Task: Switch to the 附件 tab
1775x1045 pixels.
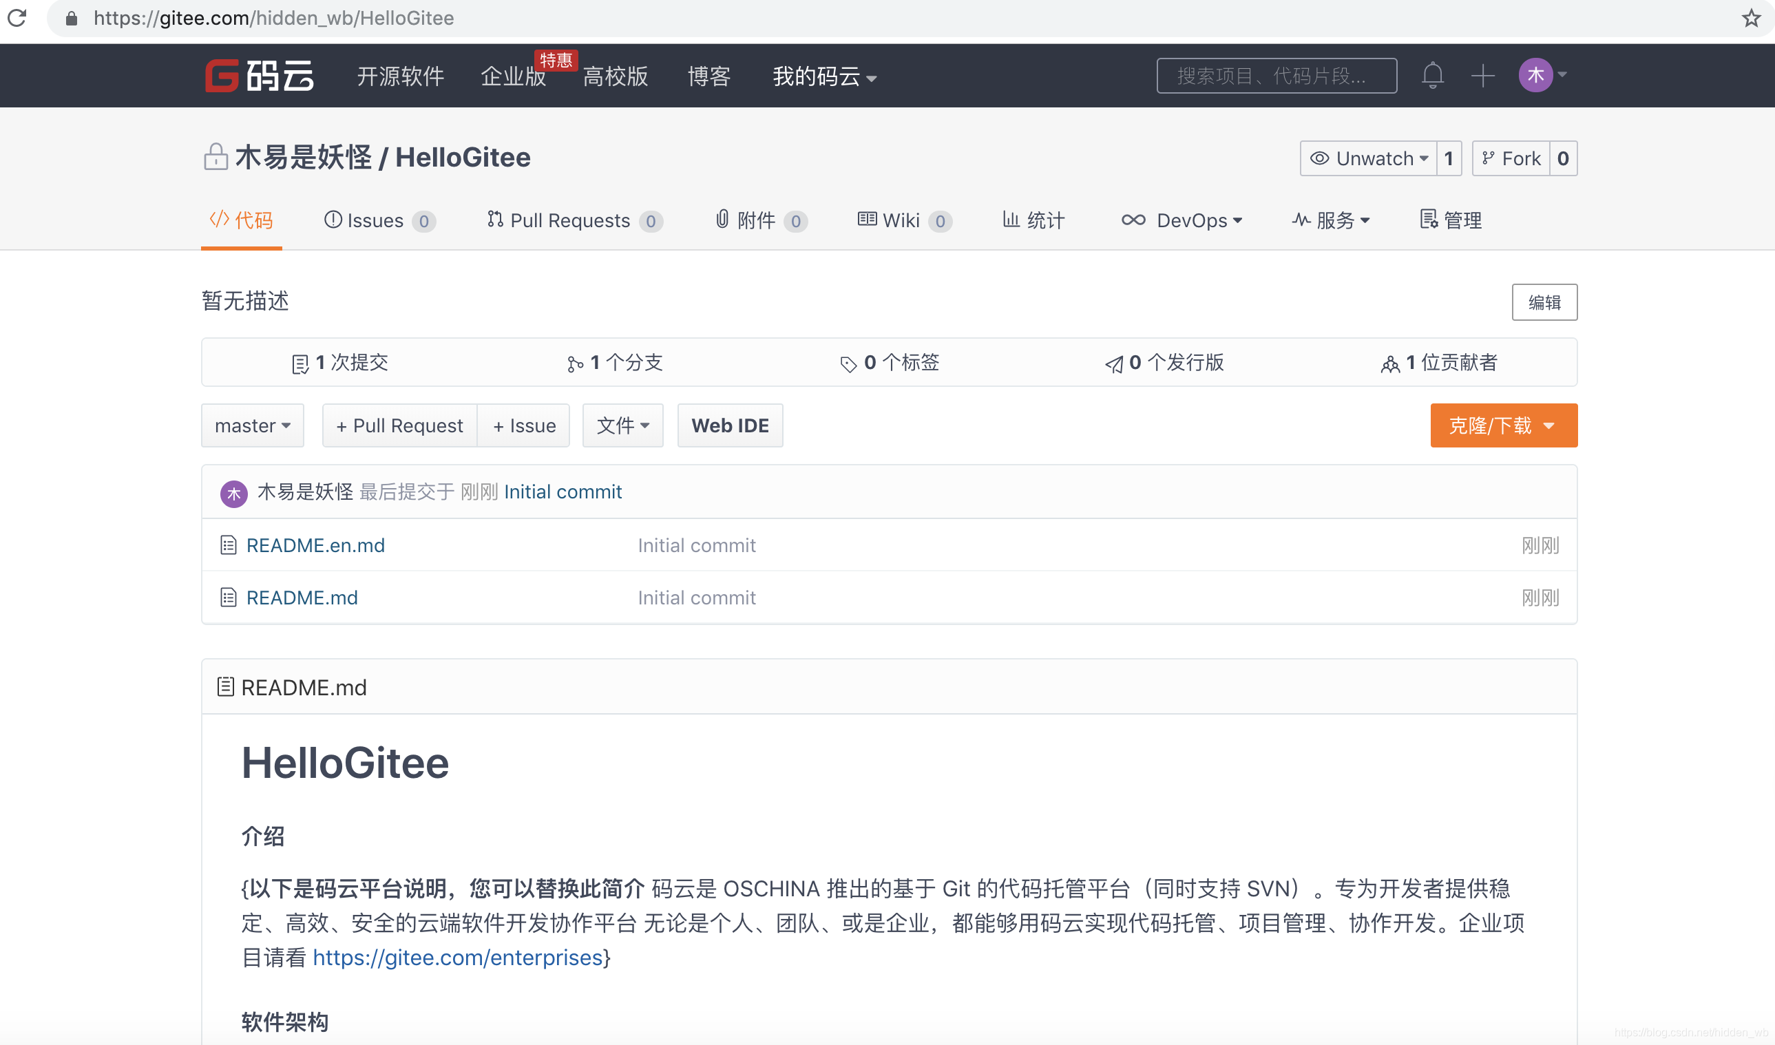Action: click(x=762, y=220)
